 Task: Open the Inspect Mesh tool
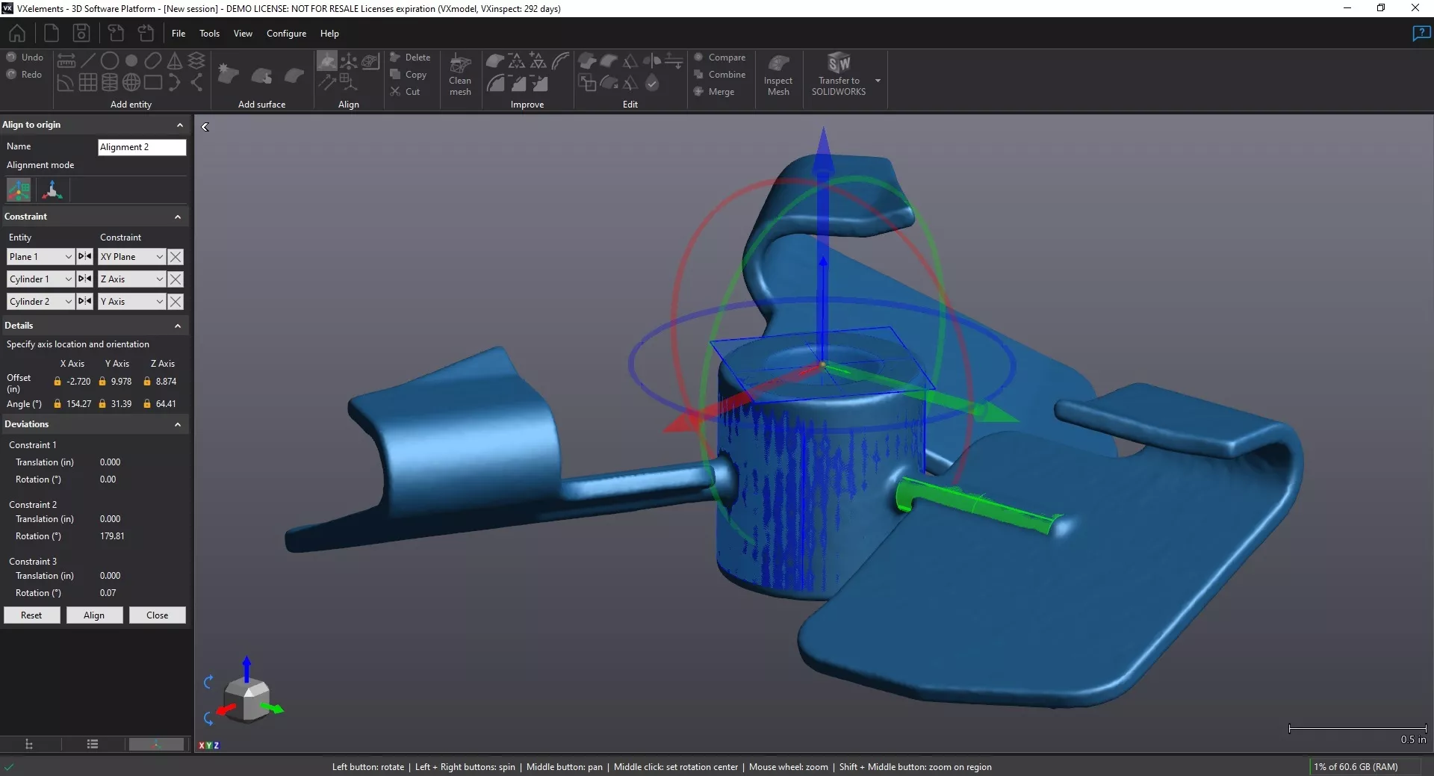pos(778,75)
